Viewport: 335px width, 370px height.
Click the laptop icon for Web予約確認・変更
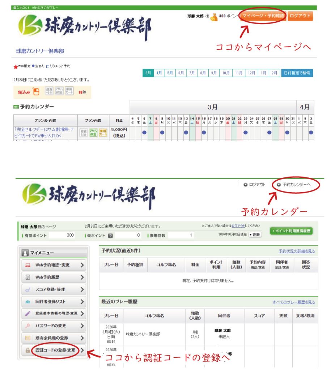28,265
